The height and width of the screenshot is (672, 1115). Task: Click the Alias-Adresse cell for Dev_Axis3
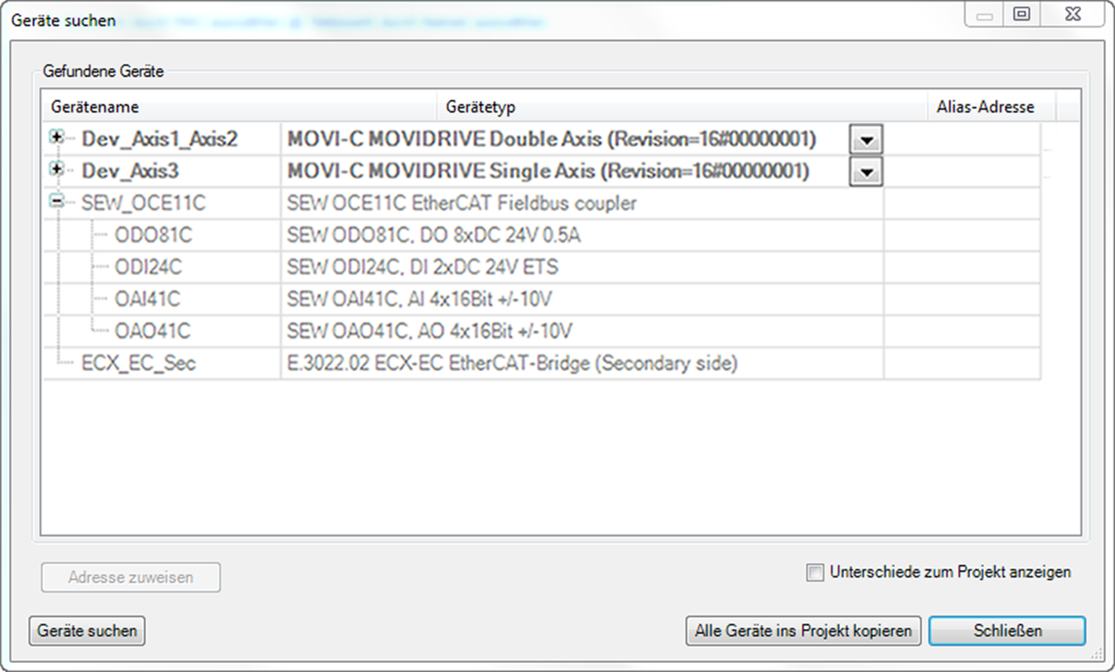[961, 172]
